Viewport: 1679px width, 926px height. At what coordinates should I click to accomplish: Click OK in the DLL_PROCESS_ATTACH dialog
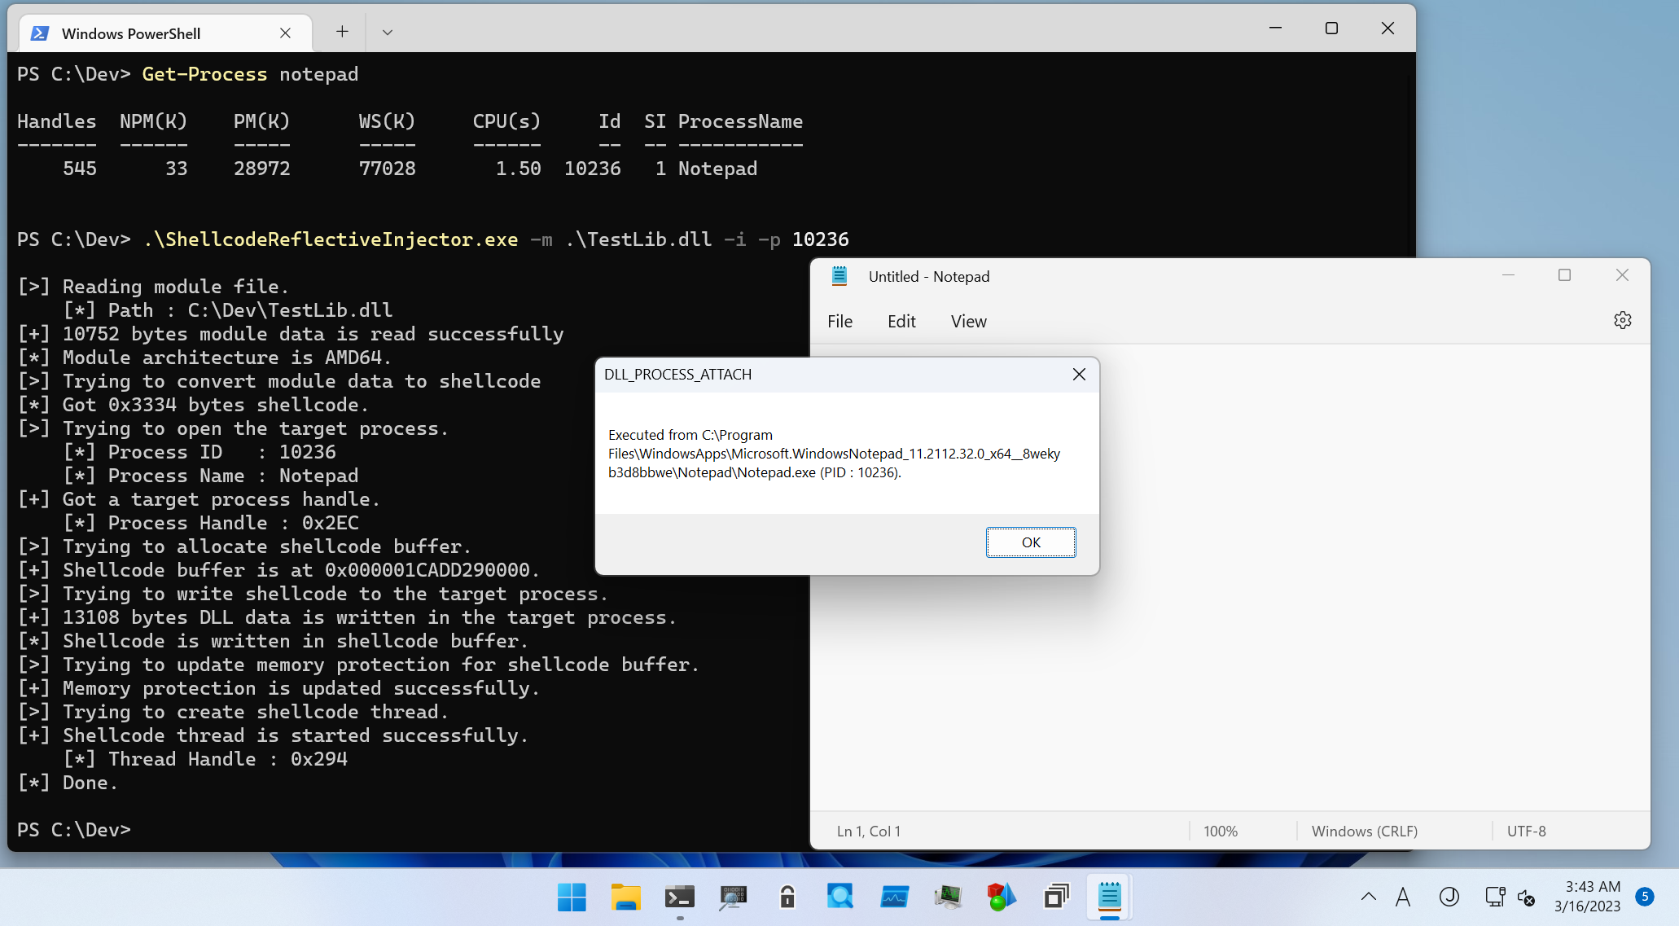click(1031, 542)
